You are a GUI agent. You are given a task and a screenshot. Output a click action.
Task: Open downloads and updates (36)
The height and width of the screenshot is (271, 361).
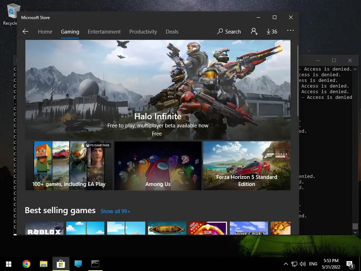[x=272, y=31]
